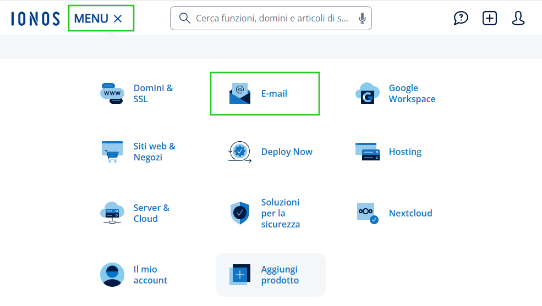Open Soluzioni per la sicurezza link
This screenshot has width=542, height=306.
[x=280, y=213]
